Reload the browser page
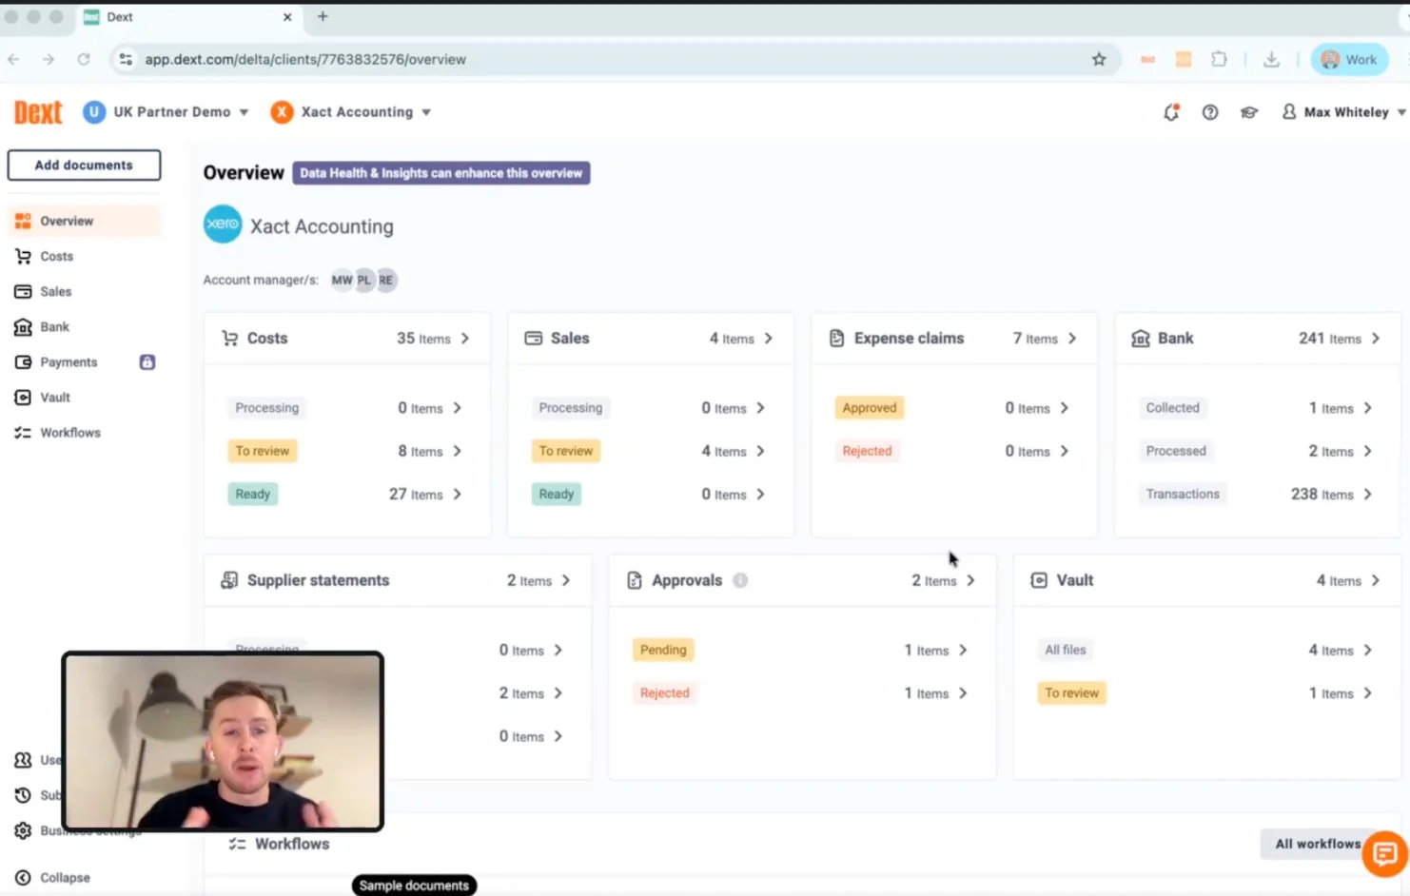1410x896 pixels. pyautogui.click(x=84, y=59)
